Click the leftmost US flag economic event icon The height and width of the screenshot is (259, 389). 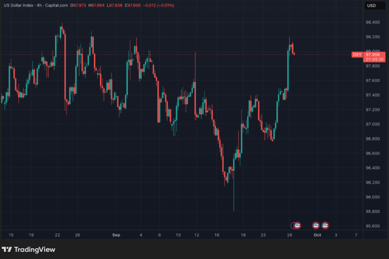coord(297,225)
